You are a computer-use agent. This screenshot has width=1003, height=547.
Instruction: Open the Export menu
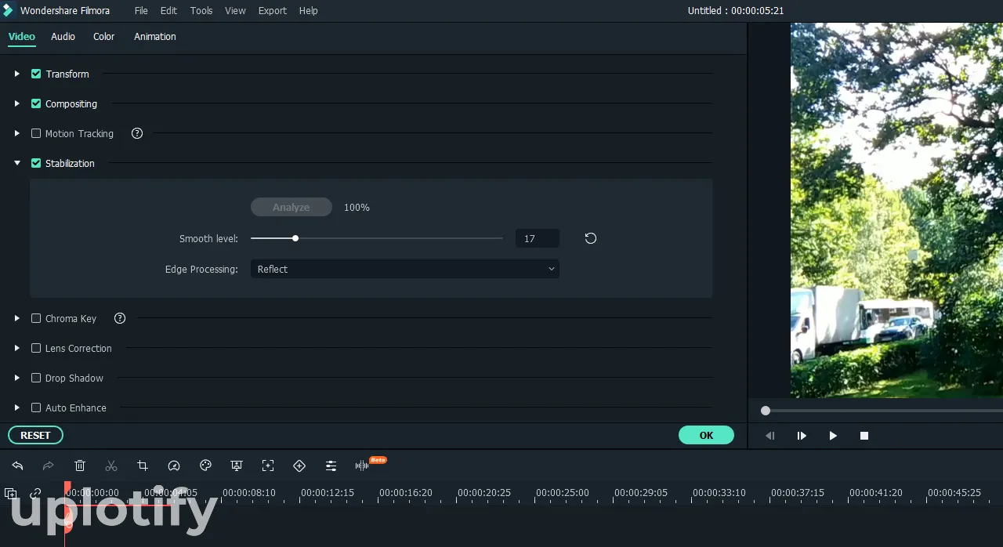click(x=272, y=11)
